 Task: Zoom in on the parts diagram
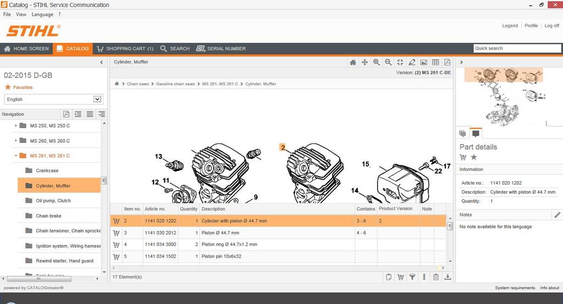click(376, 63)
